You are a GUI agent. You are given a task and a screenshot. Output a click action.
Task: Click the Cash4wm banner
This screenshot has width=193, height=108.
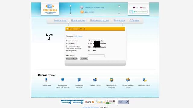[100, 102]
